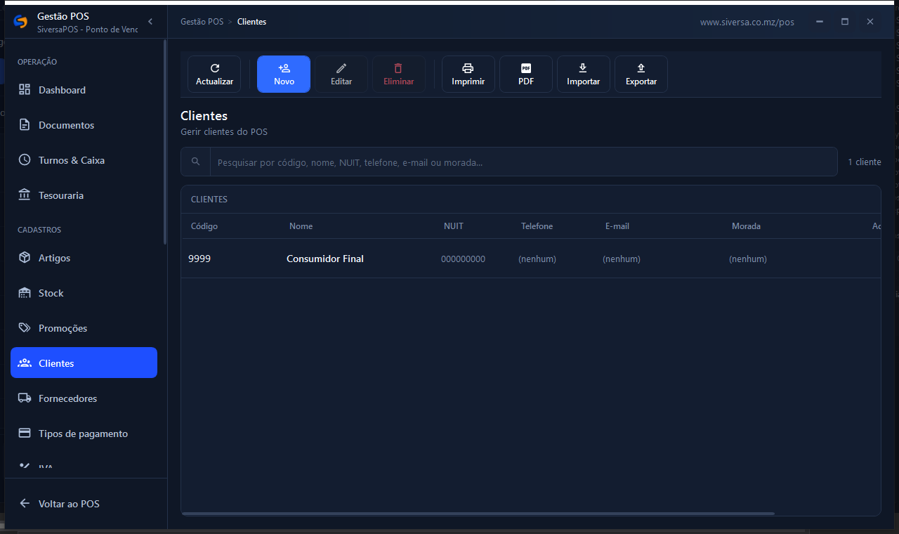This screenshot has height=534, width=899.
Task: Open the Fornecedores section
Action: click(84, 398)
